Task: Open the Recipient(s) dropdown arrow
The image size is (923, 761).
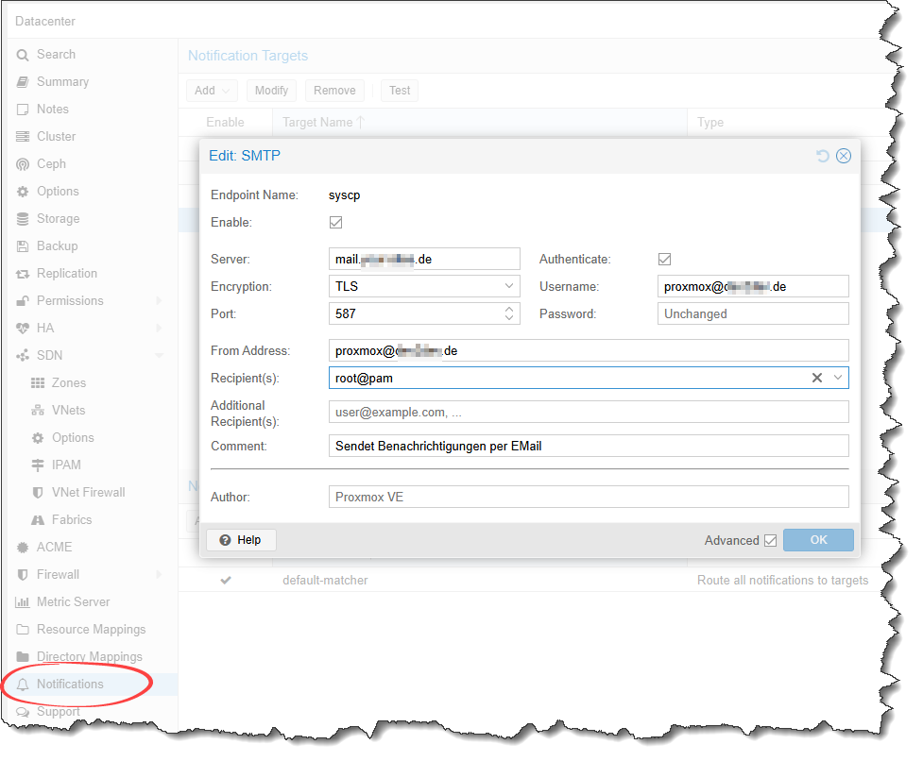Action: pos(838,379)
